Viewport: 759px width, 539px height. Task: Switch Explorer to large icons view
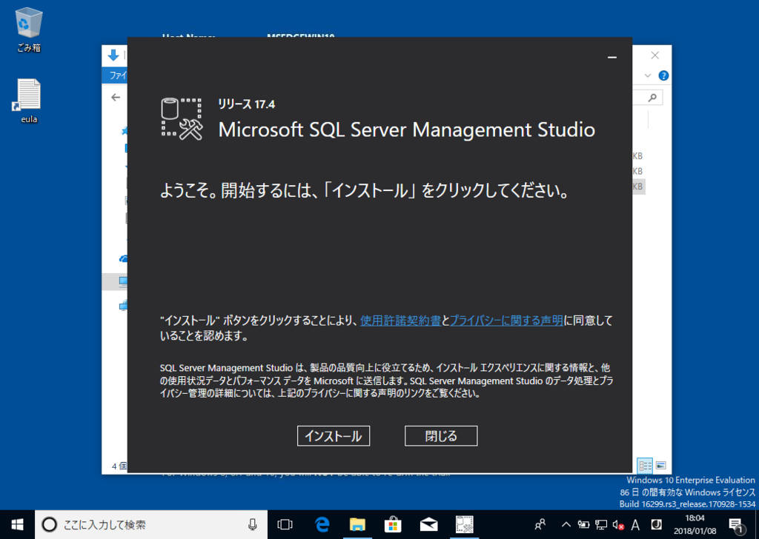click(x=660, y=466)
